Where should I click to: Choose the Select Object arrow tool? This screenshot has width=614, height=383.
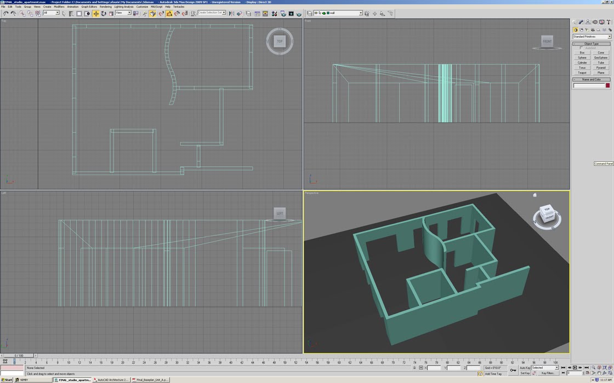[64, 14]
